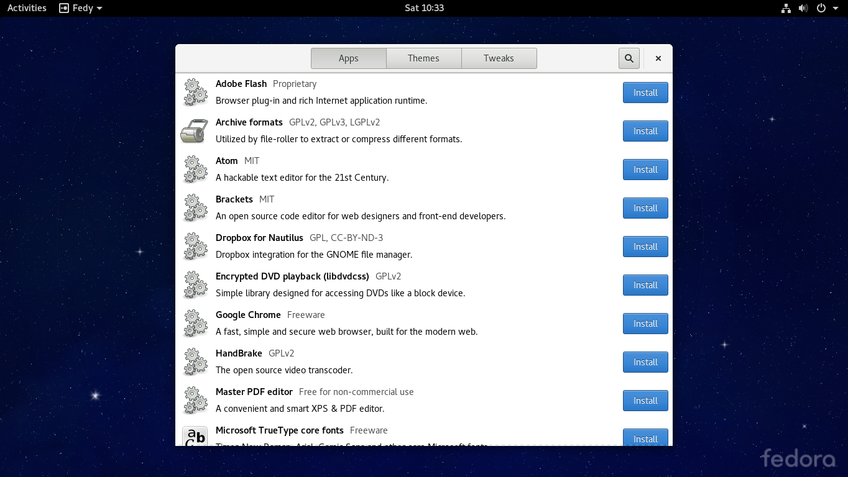The height and width of the screenshot is (477, 848).
Task: Open the Activities overview
Action: [27, 8]
